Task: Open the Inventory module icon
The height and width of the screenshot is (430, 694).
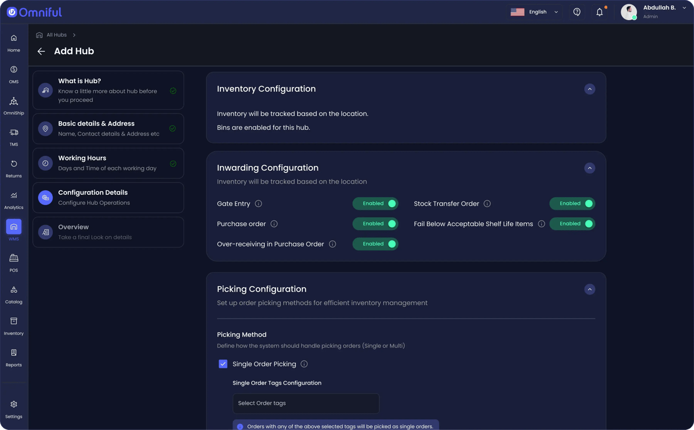Action: coord(13,325)
